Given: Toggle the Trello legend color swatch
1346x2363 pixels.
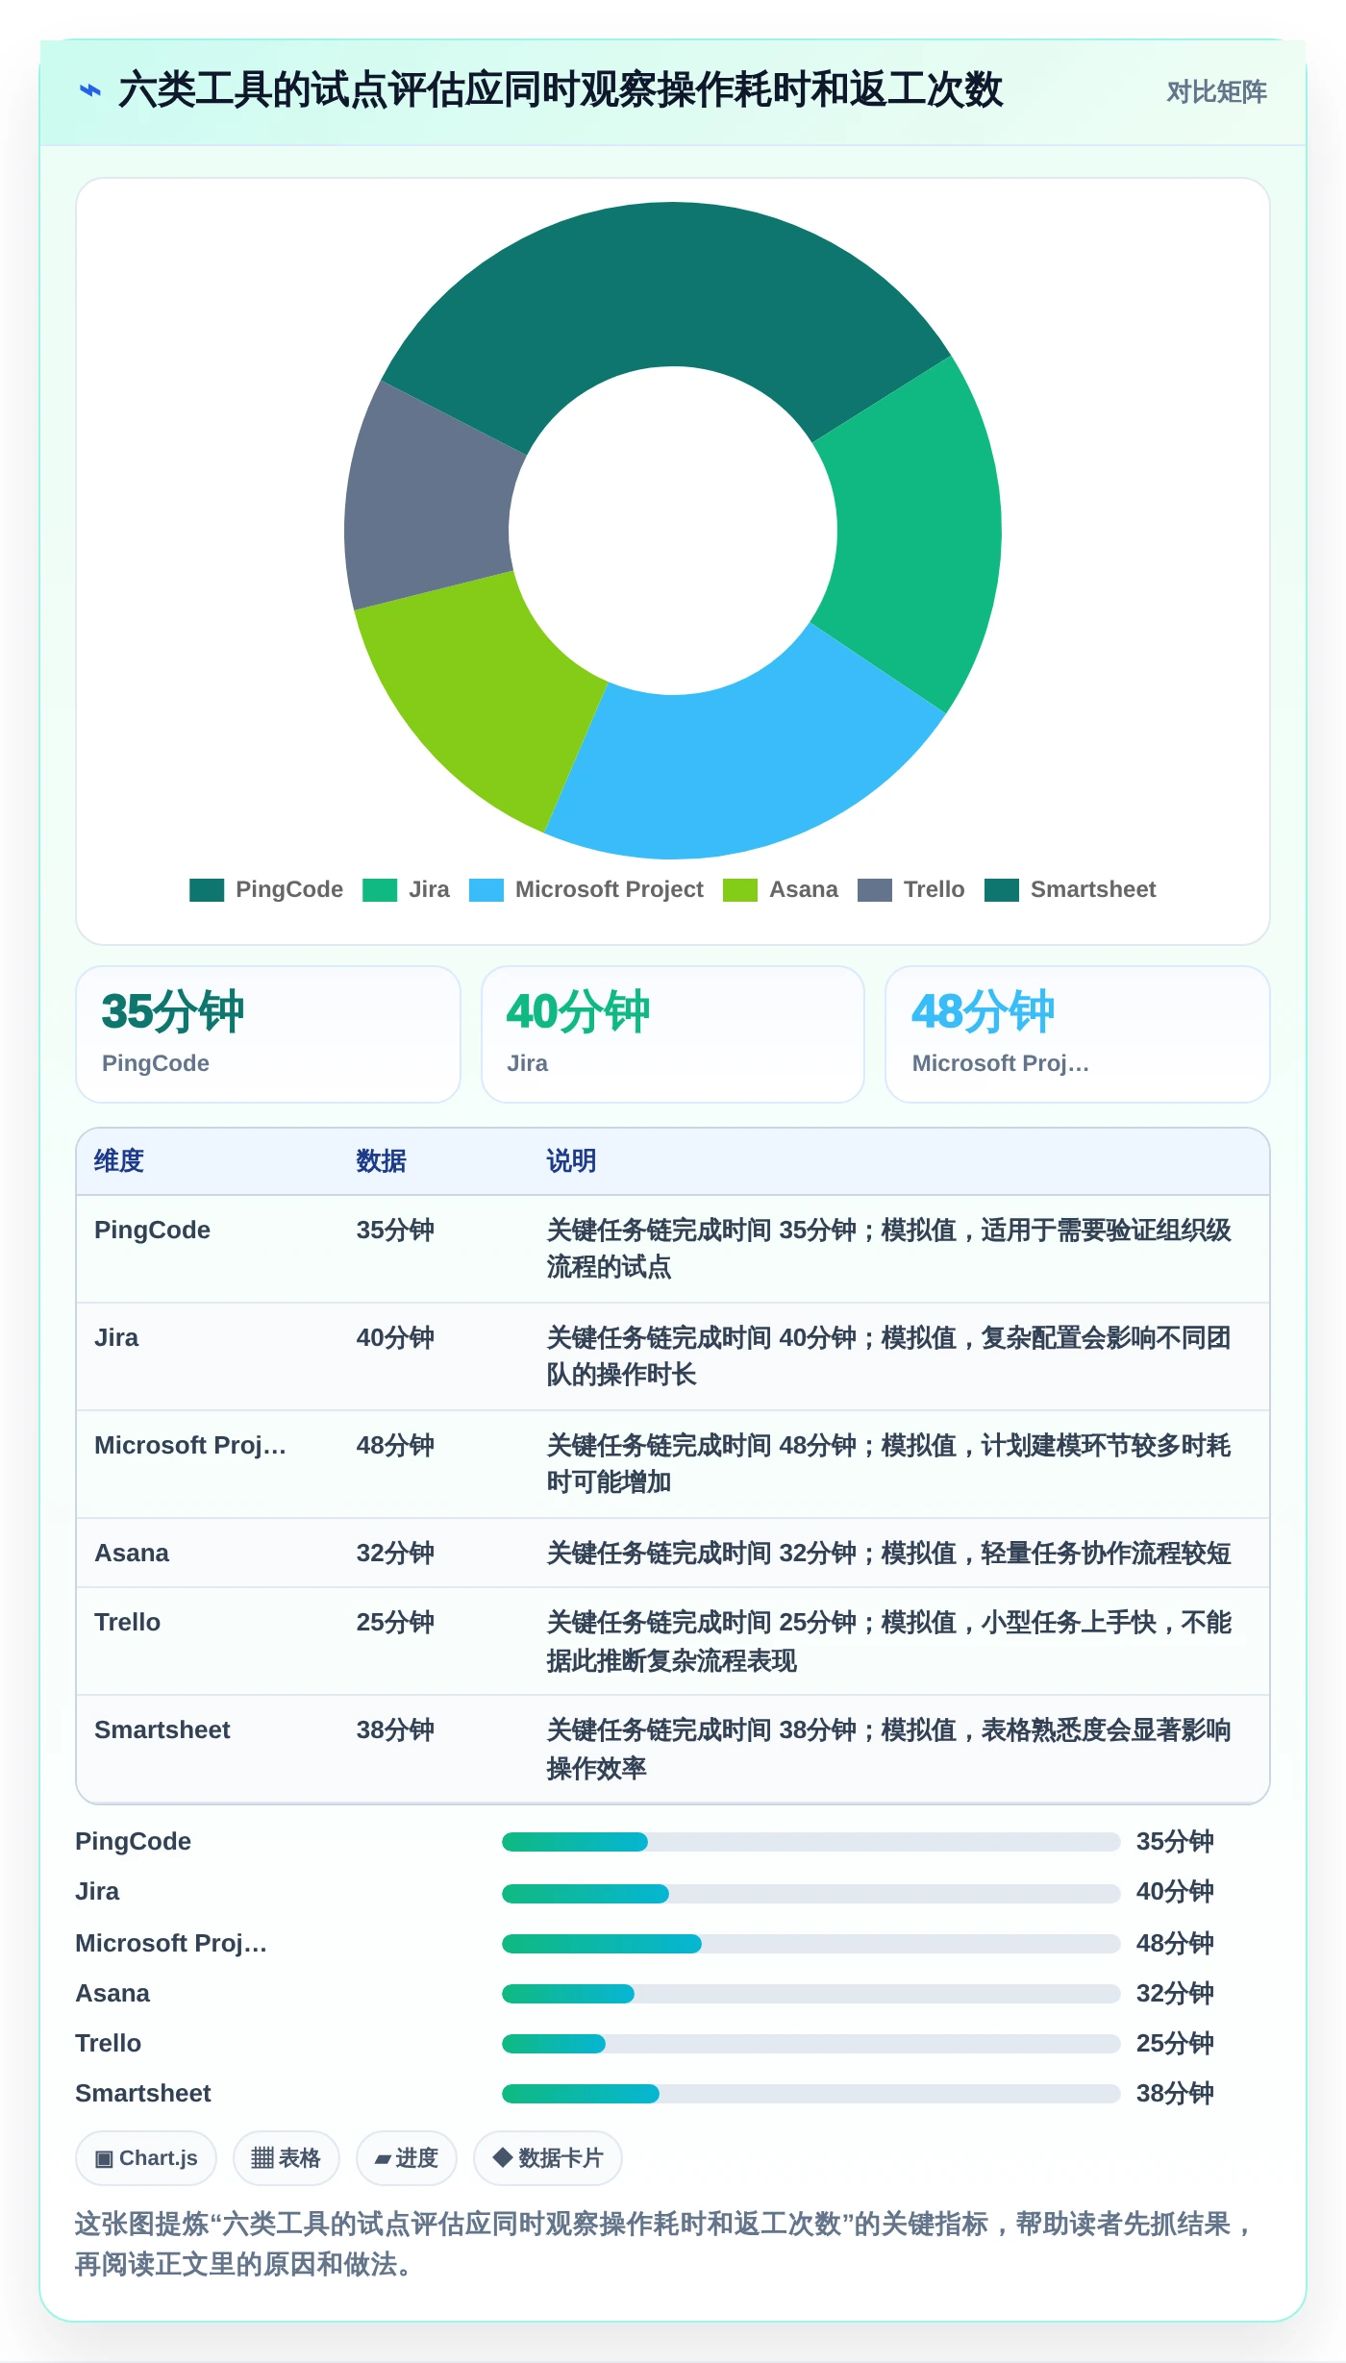Looking at the screenshot, I should (x=875, y=890).
